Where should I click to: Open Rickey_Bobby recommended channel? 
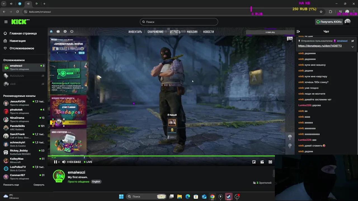[x=24, y=152]
